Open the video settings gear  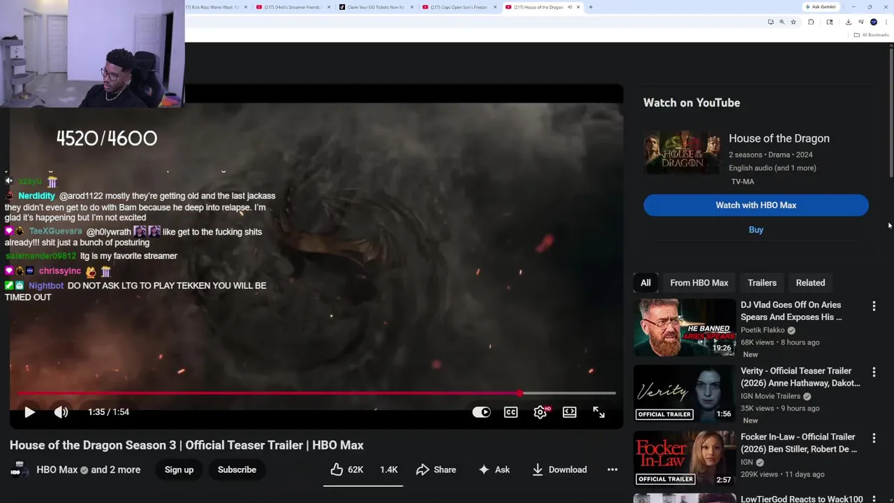pos(540,412)
